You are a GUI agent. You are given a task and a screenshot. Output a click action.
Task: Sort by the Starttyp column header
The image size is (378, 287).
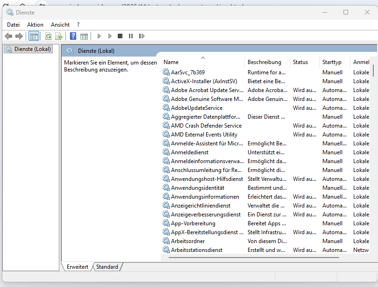pos(335,62)
